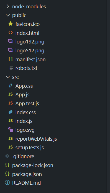Click the HTML brackets icon of index.html
The width and height of the screenshot is (110, 193).
click(x=11, y=33)
